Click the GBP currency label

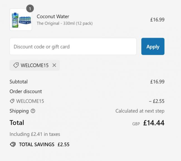coord(136,124)
